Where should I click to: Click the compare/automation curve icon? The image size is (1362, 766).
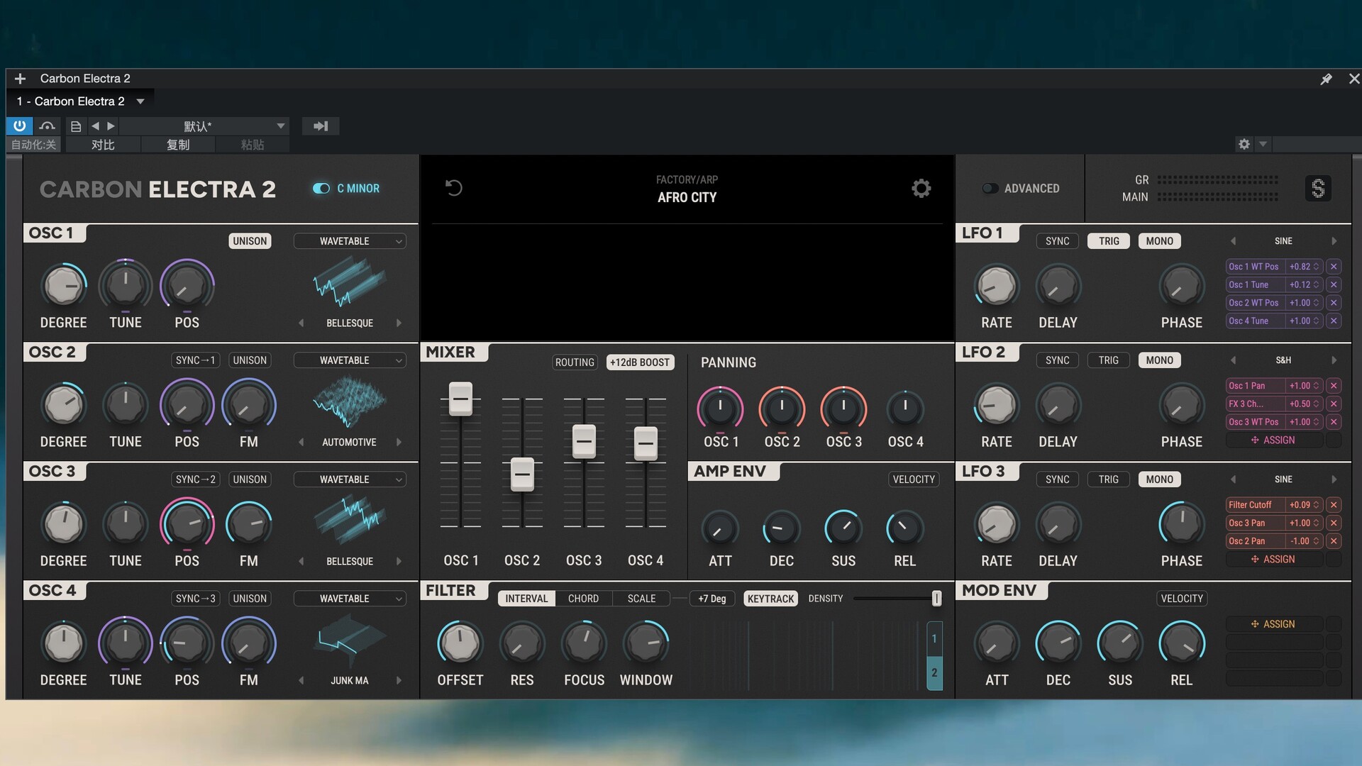[x=48, y=126]
